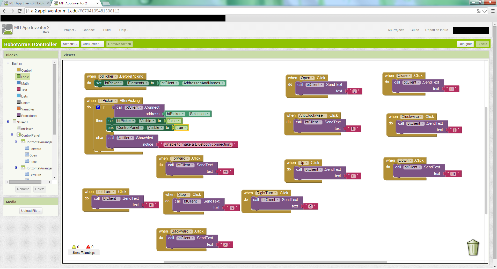
Task: Select the Text blocks category icon
Action: 19,89
